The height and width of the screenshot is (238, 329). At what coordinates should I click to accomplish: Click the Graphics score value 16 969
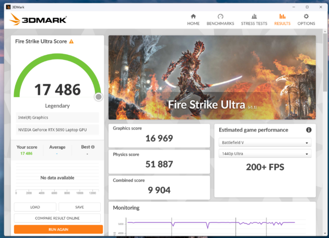(159, 138)
